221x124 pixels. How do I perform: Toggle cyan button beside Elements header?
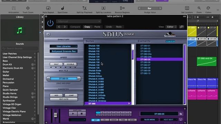(170, 41)
